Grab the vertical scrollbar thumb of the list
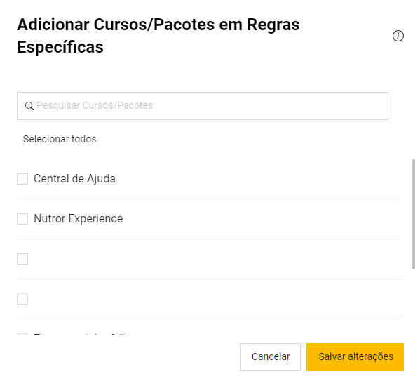This screenshot has width=420, height=381. pyautogui.click(x=414, y=214)
